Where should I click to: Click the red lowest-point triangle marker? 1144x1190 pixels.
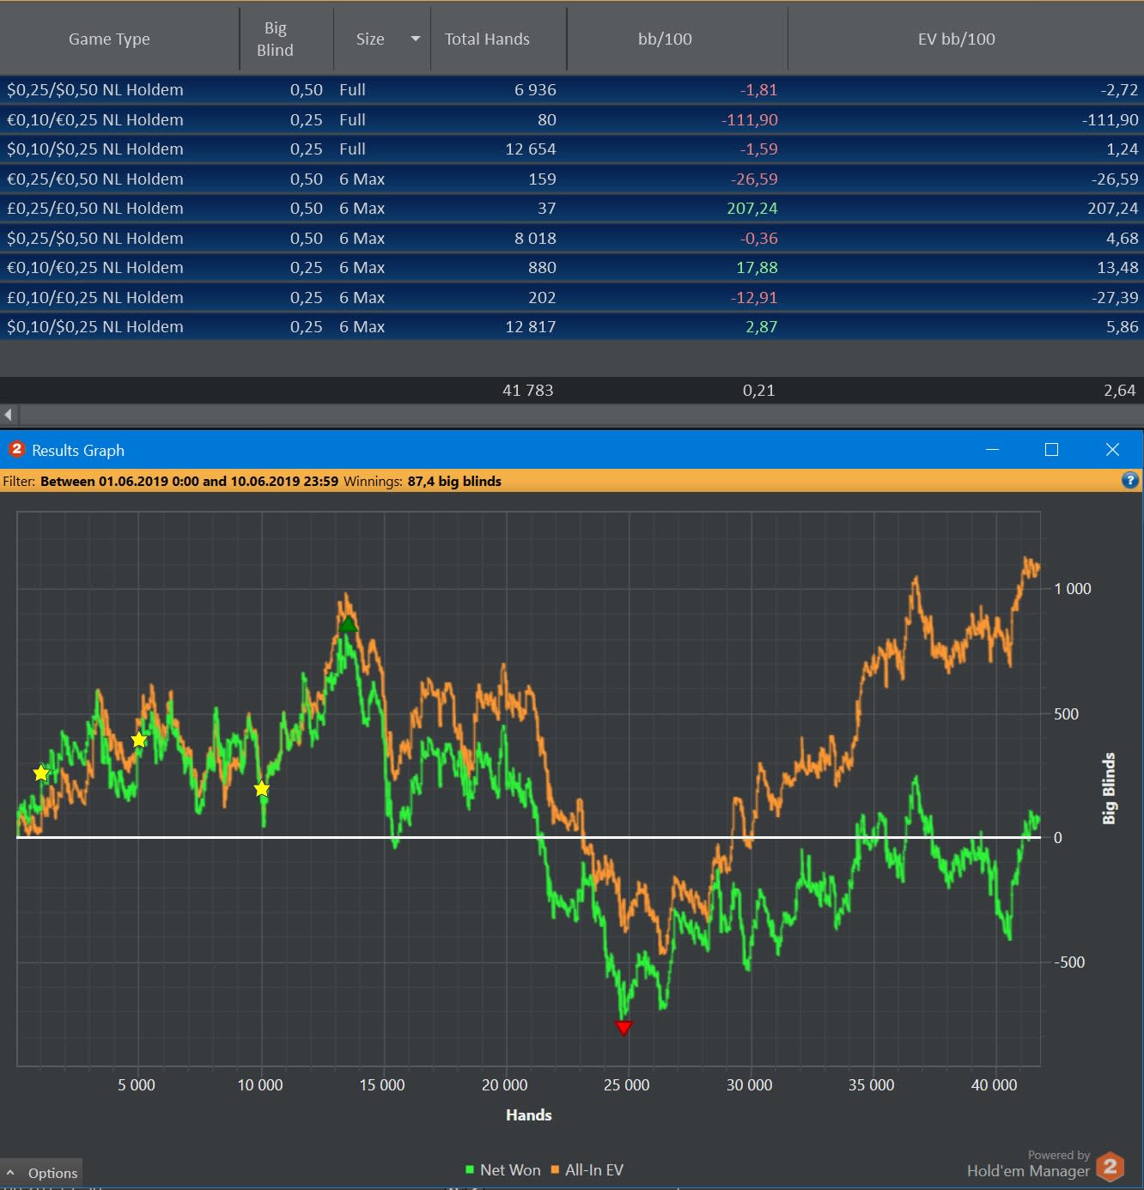(x=624, y=1028)
